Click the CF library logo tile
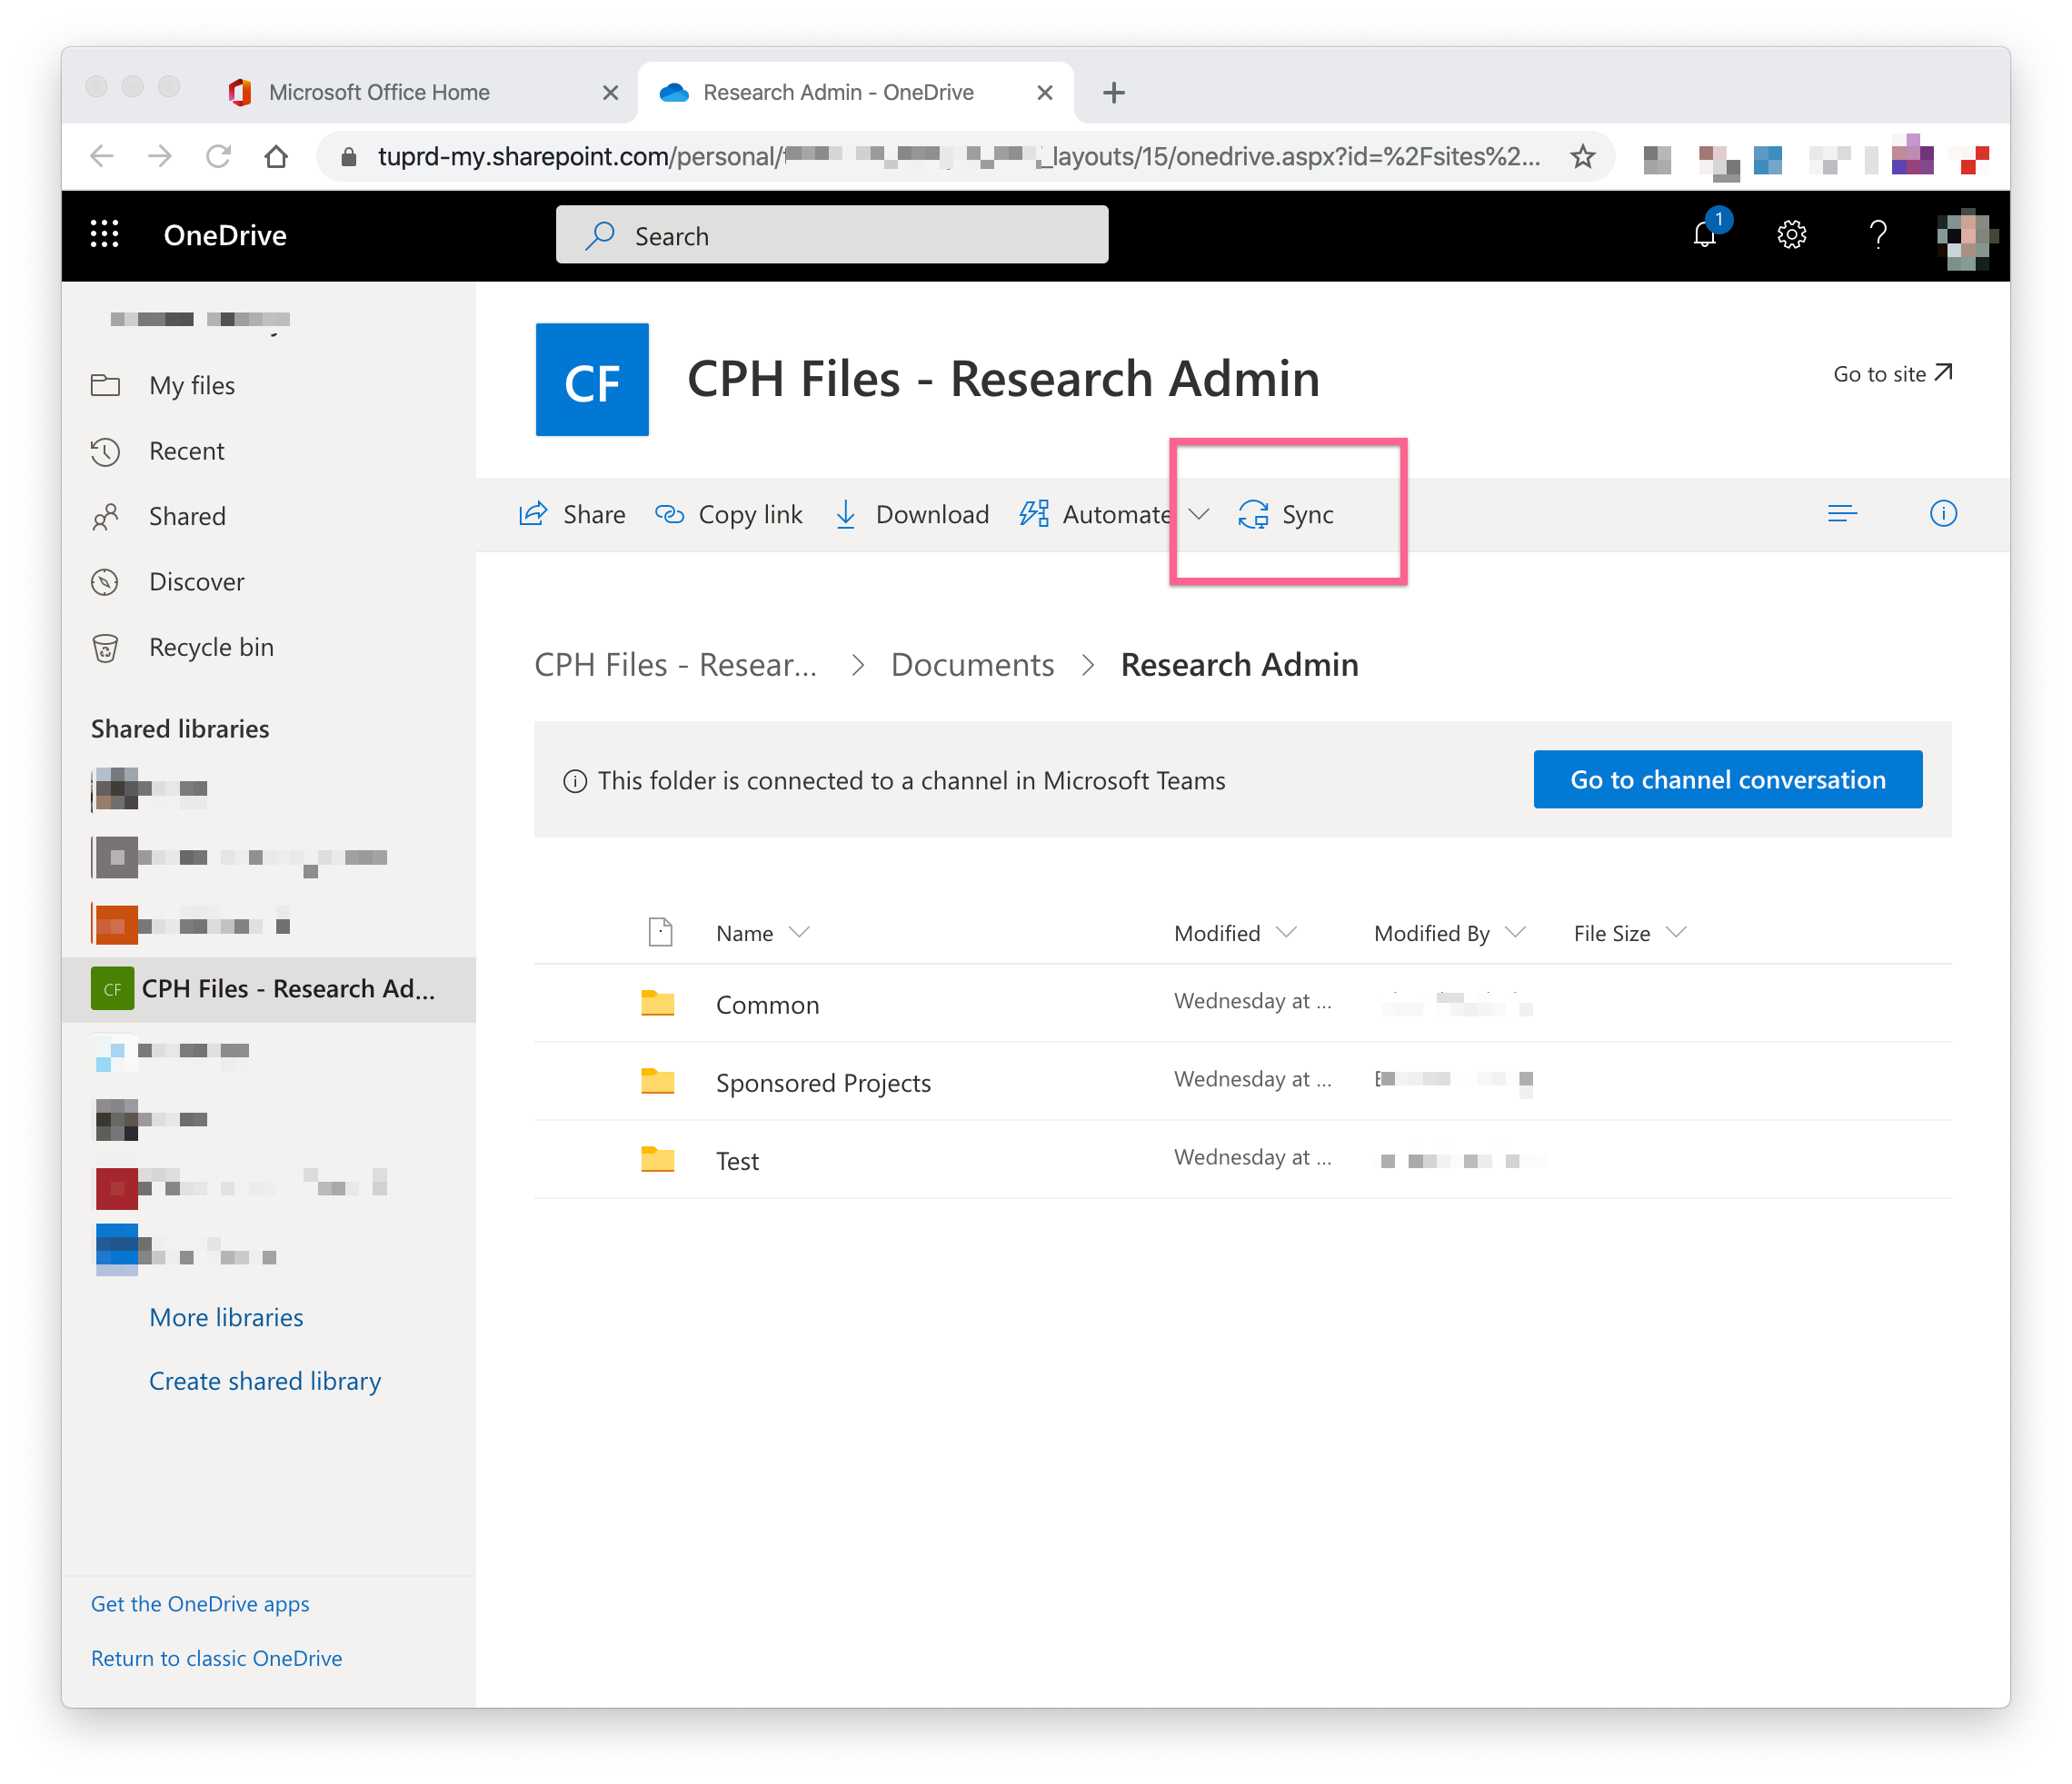The width and height of the screenshot is (2072, 1784). point(592,380)
